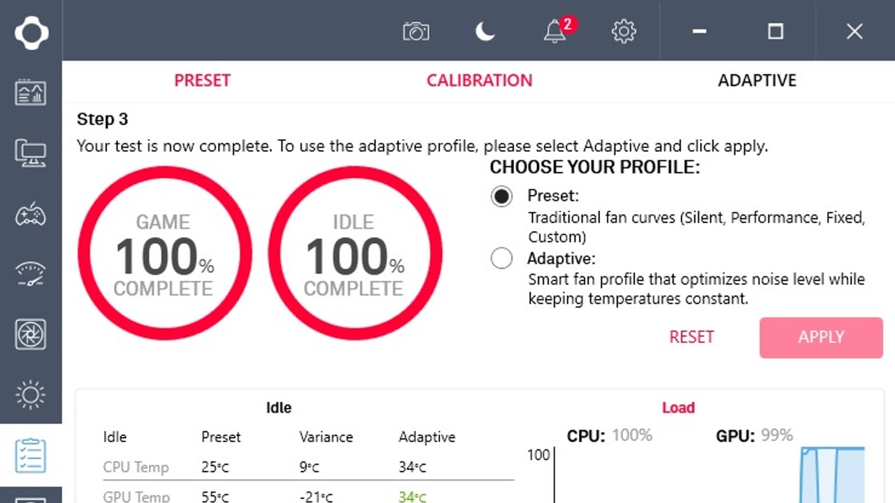895x503 pixels.
Task: Switch to the CALIBRATION tab
Action: point(479,80)
